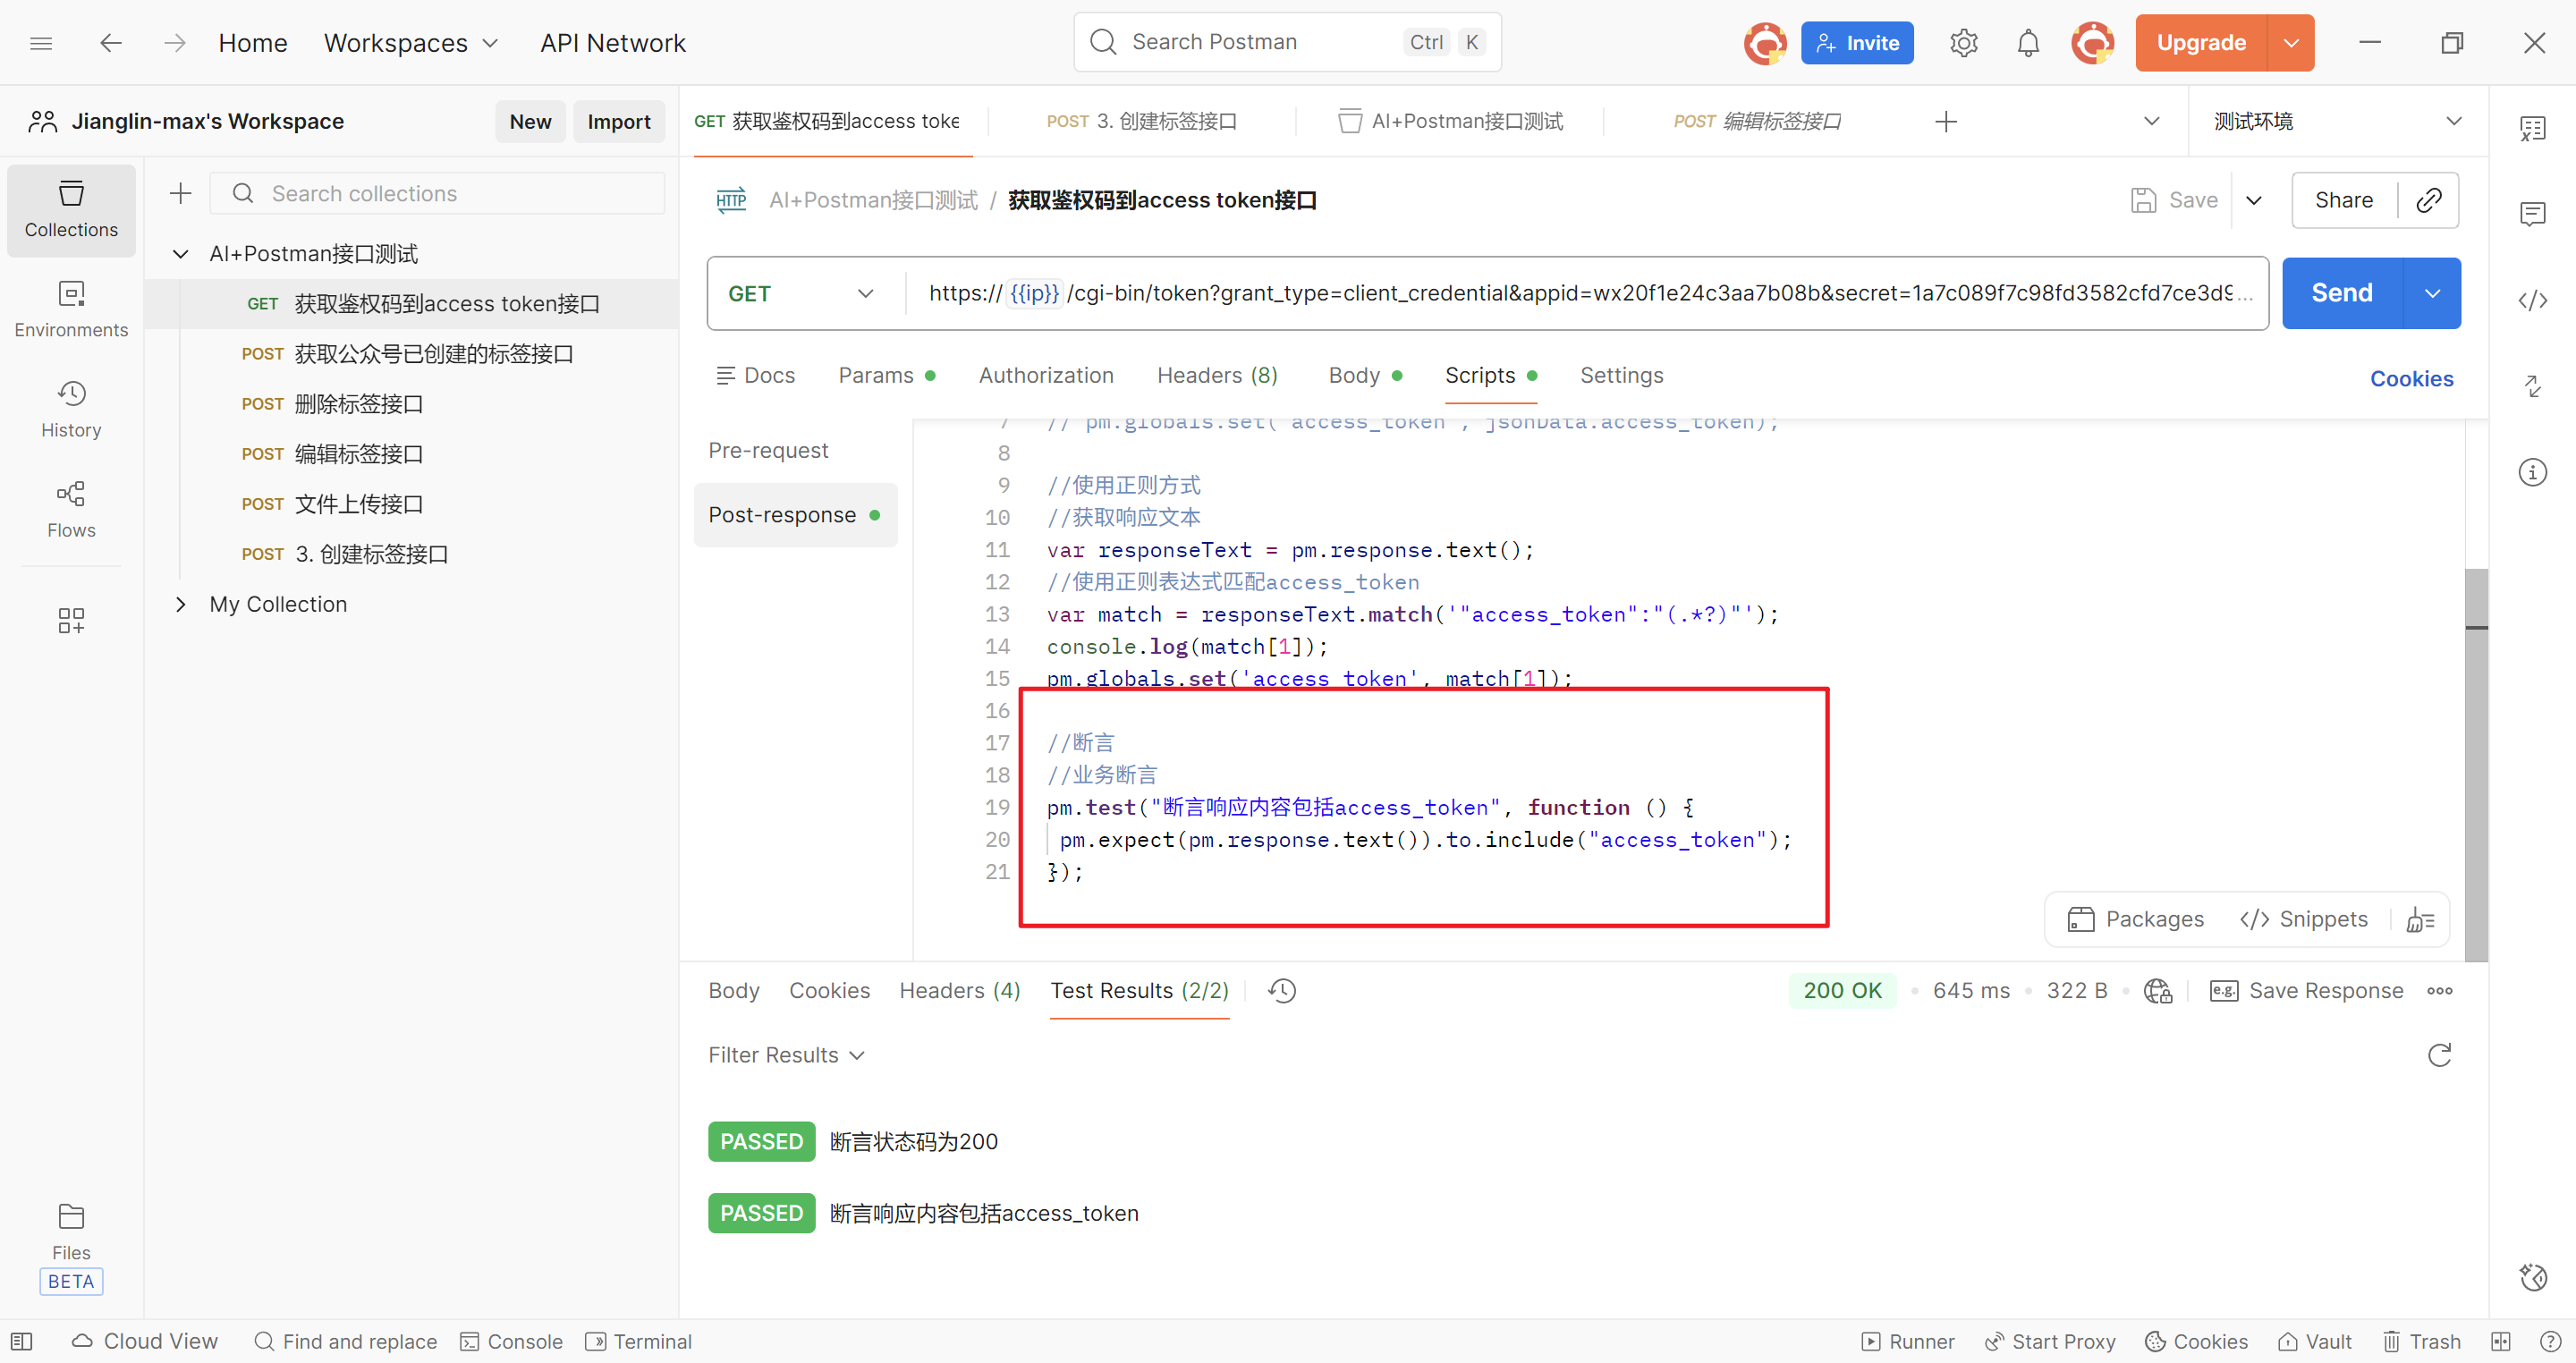
Task: Click the network globe icon in response bar
Action: [2158, 990]
